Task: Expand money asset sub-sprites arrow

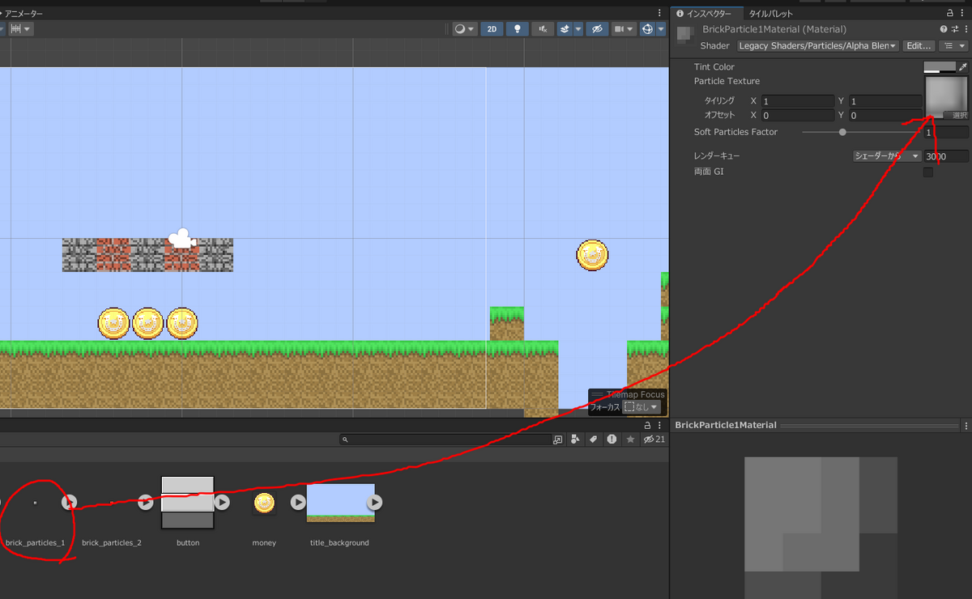Action: 298,503
